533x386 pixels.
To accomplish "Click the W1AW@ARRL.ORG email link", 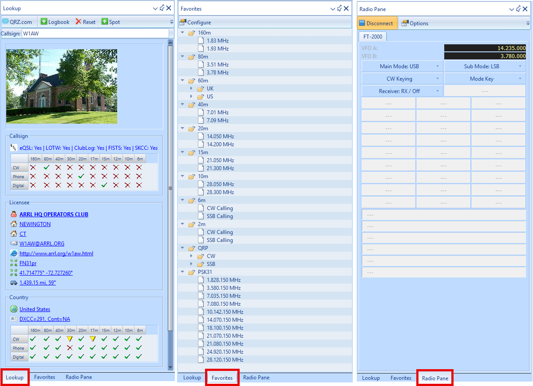I will (x=42, y=243).
